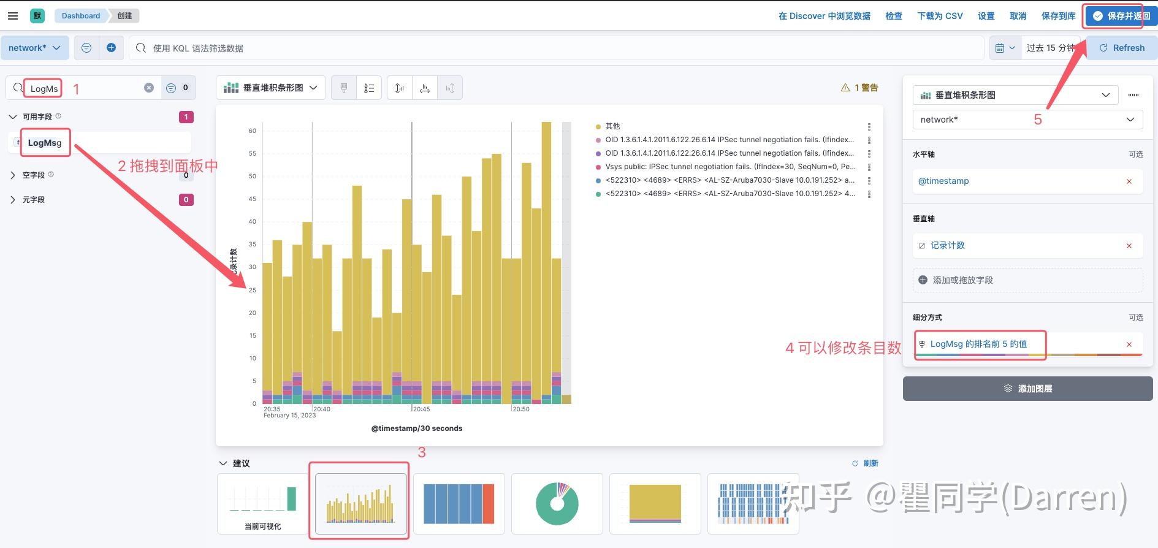Select the 当前可视化 suggestion thumbnail

[262, 503]
